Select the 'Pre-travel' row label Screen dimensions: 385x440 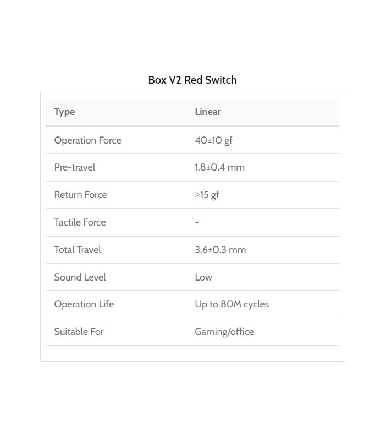(74, 167)
